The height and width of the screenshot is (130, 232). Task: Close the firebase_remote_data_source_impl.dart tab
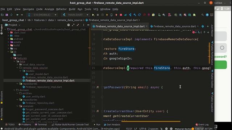(146, 26)
